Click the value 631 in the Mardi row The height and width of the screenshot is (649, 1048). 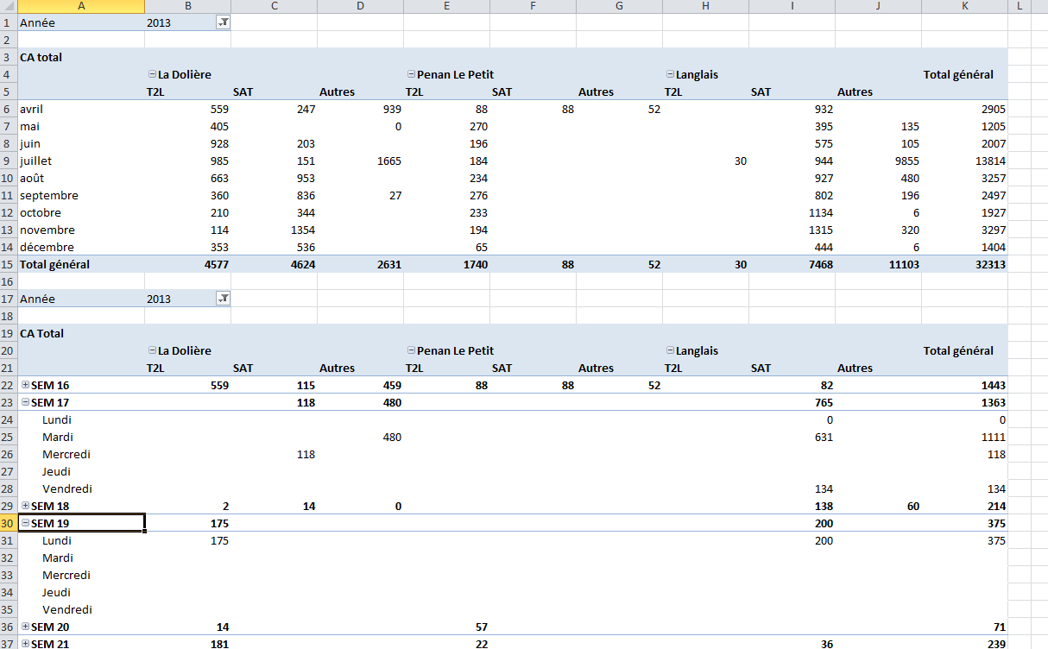[824, 437]
